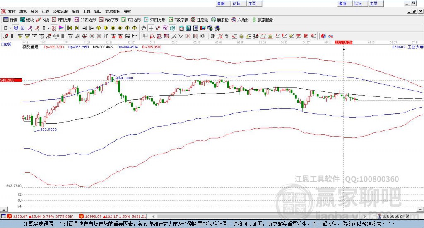Click the infinity symbol icon
The image size is (424, 228).
[331, 36]
